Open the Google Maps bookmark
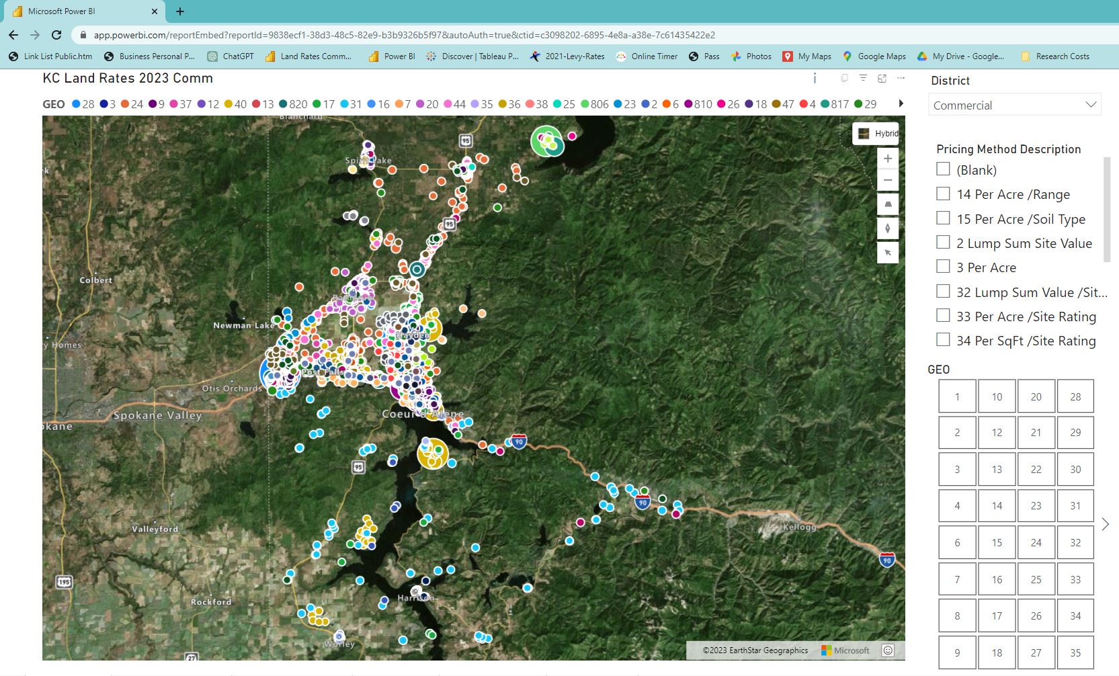The width and height of the screenshot is (1119, 676). click(874, 56)
